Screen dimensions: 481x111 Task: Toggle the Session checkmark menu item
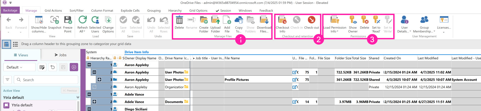tap(223, 11)
